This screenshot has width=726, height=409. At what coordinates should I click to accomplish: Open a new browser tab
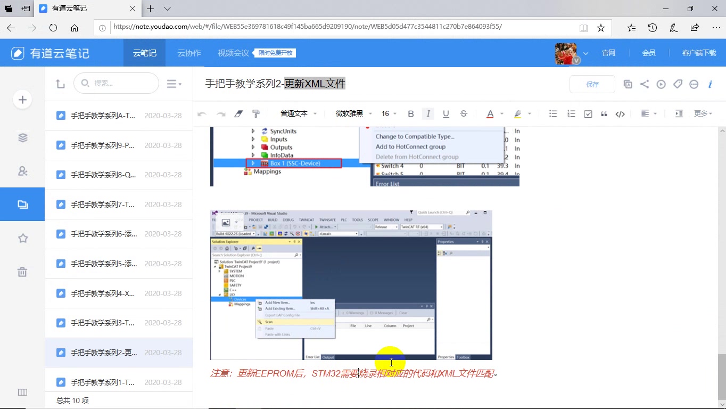[151, 9]
